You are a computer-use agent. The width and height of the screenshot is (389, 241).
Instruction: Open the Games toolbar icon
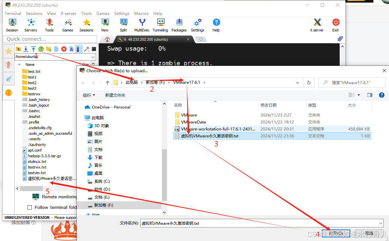pos(68,25)
